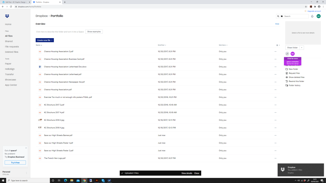
Task: Click the Dropbox logo in the sidebar
Action: pyautogui.click(x=7, y=16)
